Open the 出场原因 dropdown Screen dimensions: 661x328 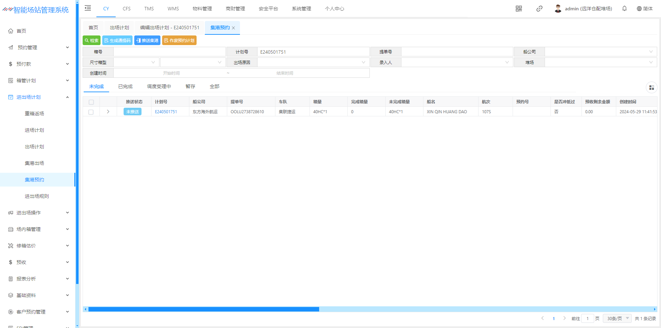click(x=313, y=63)
